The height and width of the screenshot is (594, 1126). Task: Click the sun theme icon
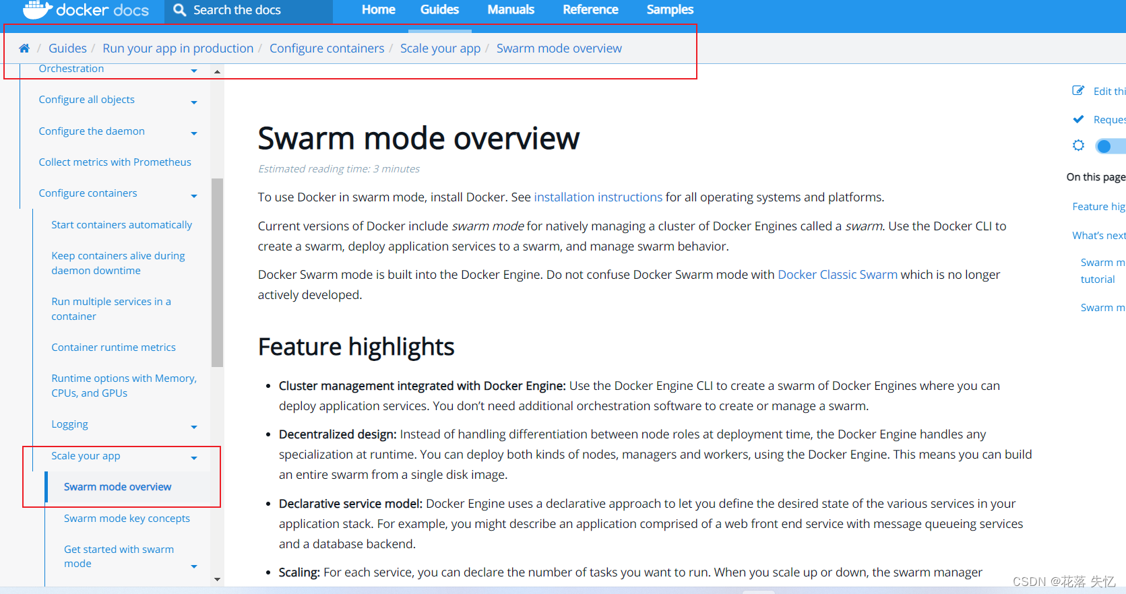1078,145
